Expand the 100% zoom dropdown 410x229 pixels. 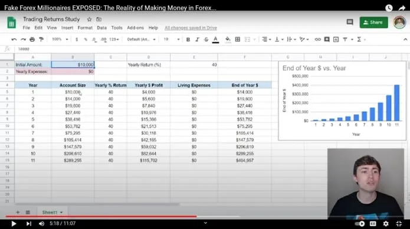coord(60,39)
